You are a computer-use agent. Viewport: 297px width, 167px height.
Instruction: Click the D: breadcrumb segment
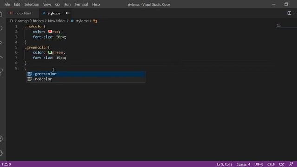point(12,21)
